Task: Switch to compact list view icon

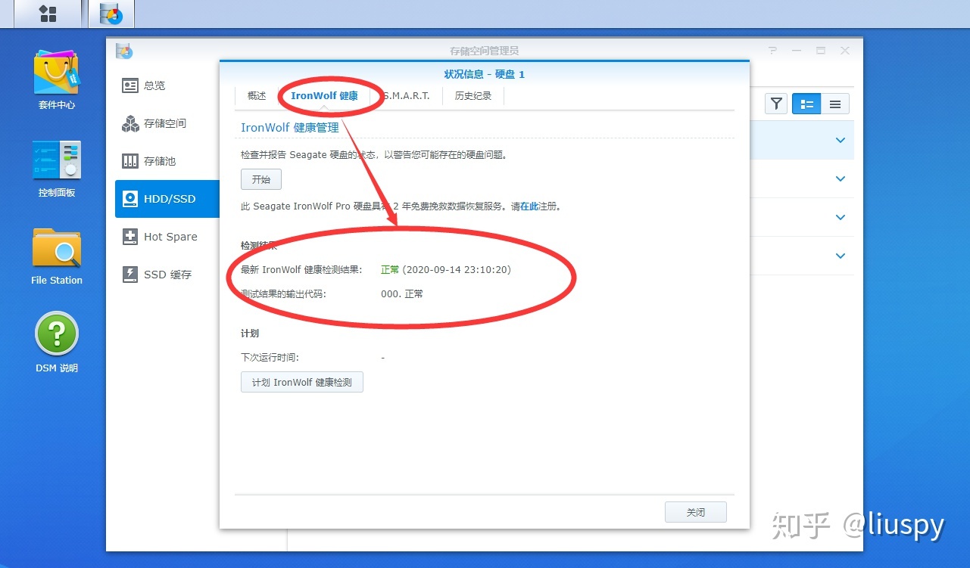Action: point(835,104)
